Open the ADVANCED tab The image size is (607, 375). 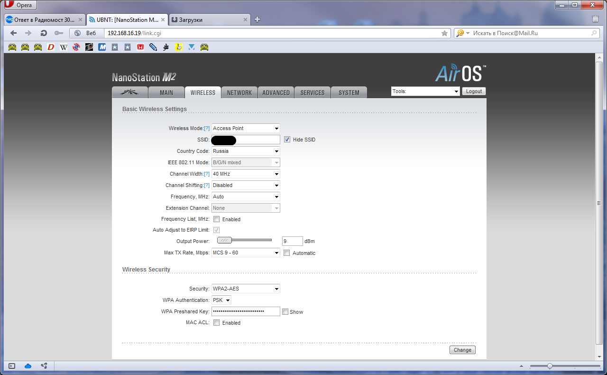pos(276,93)
